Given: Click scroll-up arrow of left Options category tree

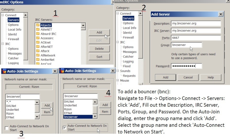Looking at the screenshot, I should point(26,15).
